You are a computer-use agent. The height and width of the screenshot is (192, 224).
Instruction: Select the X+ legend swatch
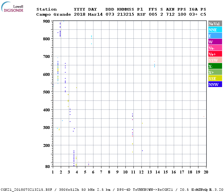(x=215, y=72)
